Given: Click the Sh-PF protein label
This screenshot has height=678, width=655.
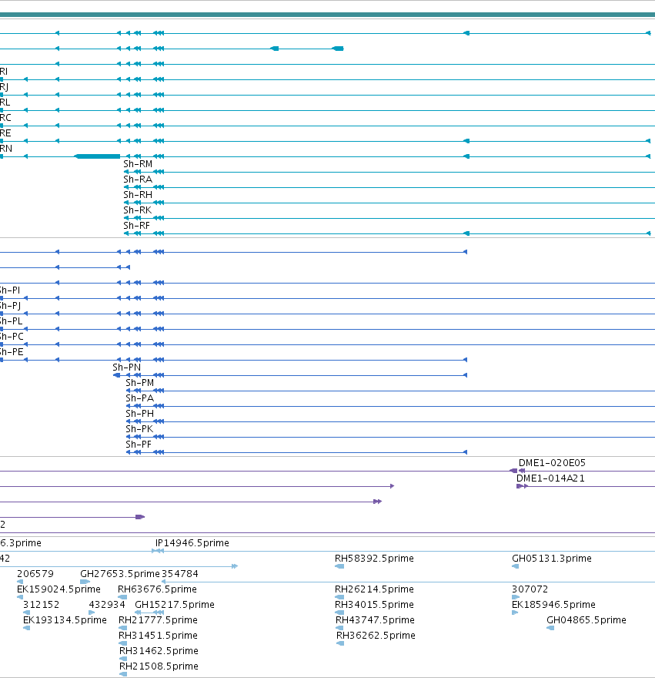Looking at the screenshot, I should pos(139,445).
